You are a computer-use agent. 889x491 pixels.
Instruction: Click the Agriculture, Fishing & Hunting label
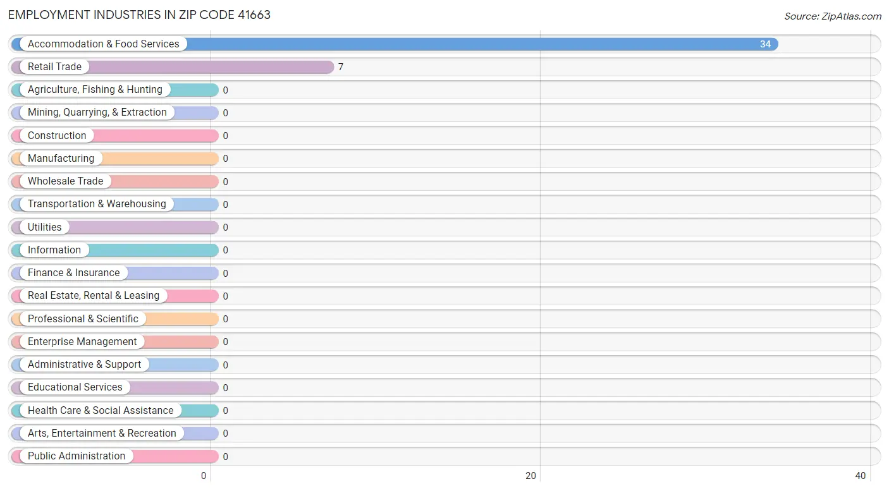click(x=95, y=90)
